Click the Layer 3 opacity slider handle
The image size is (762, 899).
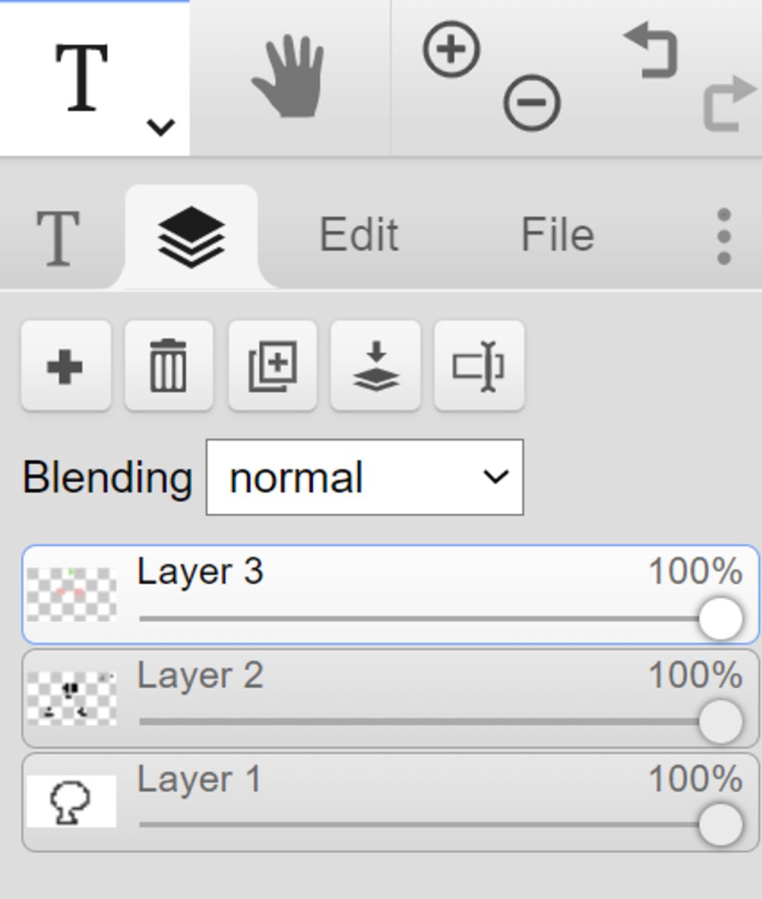720,619
